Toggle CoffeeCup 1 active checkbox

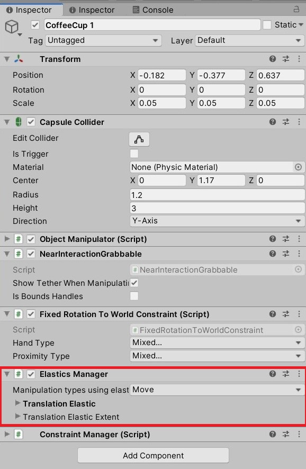tap(35, 25)
